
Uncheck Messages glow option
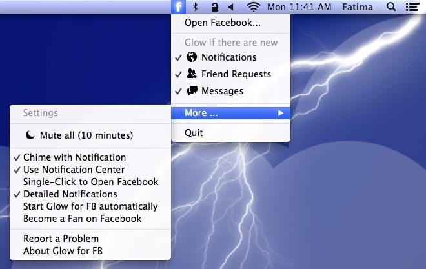(x=230, y=91)
